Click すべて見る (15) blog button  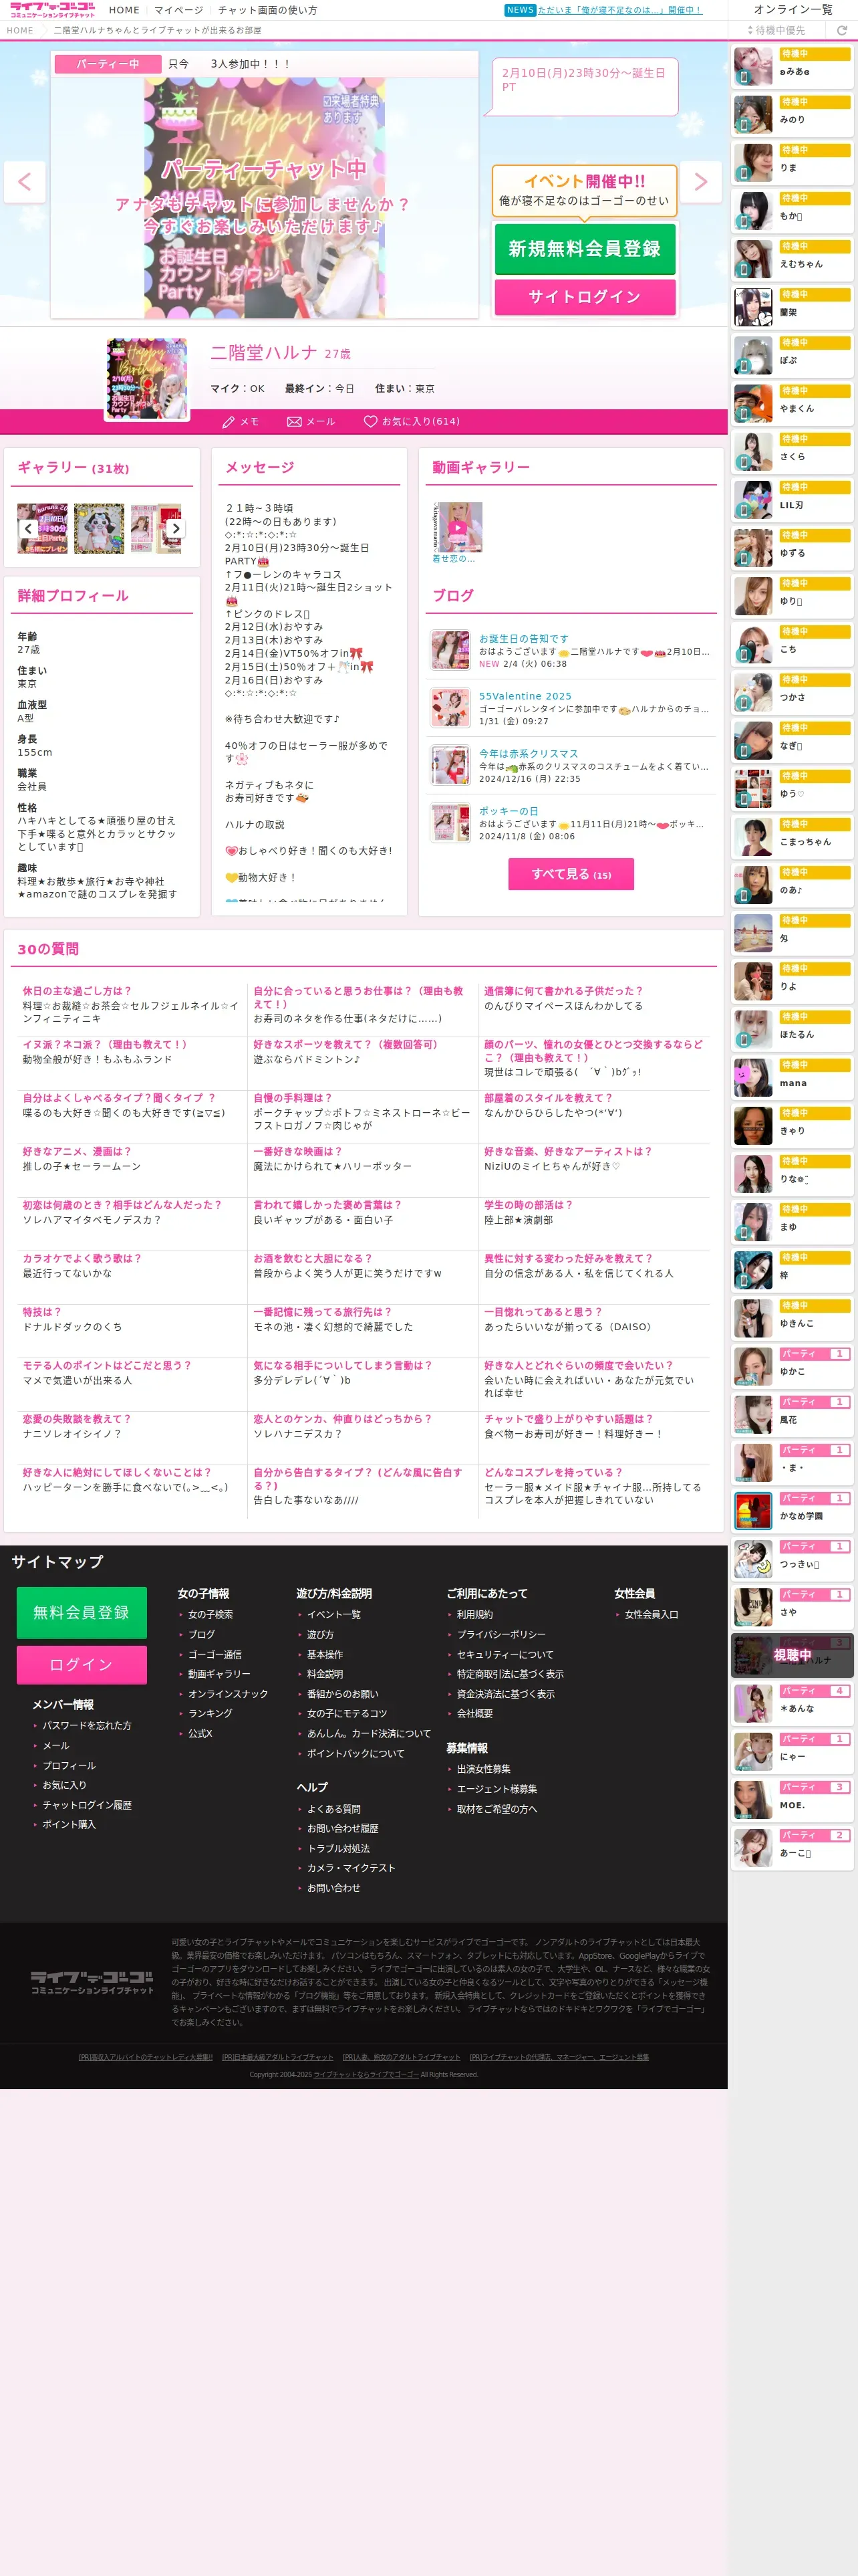[571, 874]
